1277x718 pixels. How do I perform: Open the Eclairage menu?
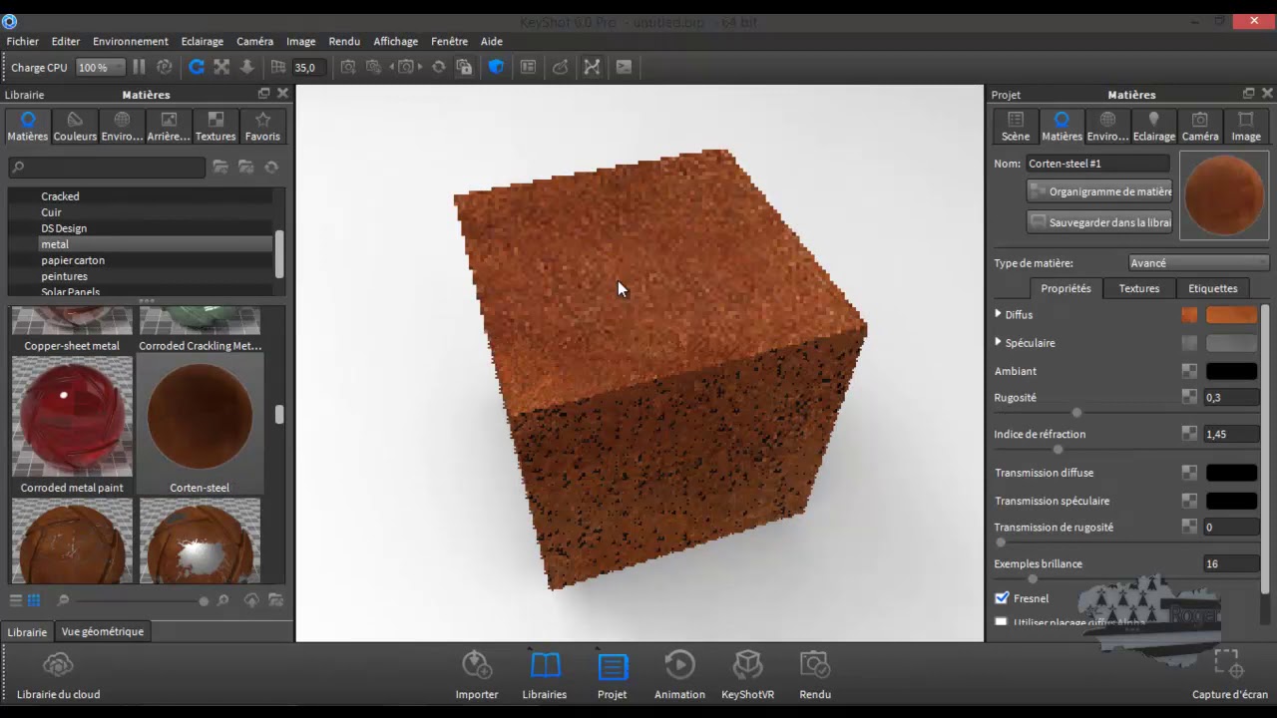tap(203, 41)
